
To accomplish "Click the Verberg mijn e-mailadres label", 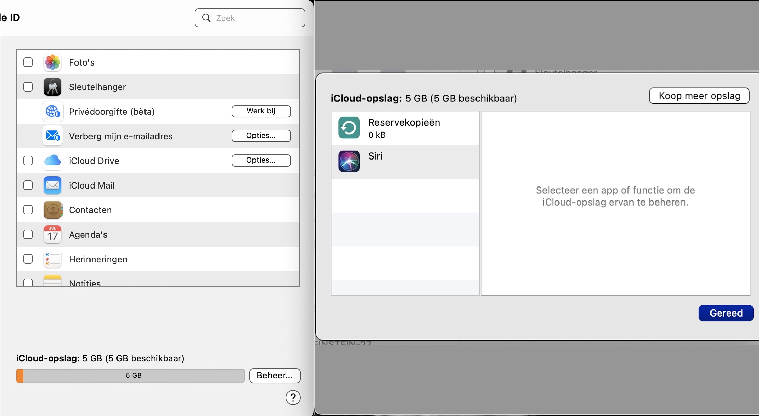I will pos(121,136).
